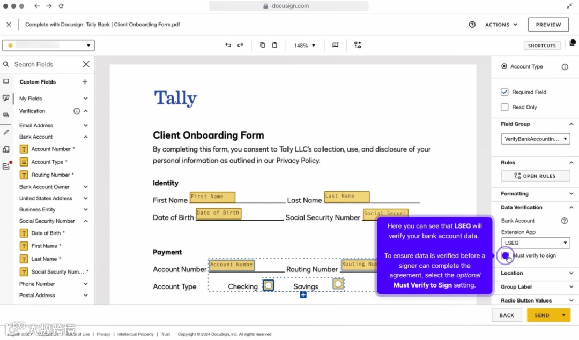Collapse the Verification section
Screen dimensions: 579x340
point(86,111)
